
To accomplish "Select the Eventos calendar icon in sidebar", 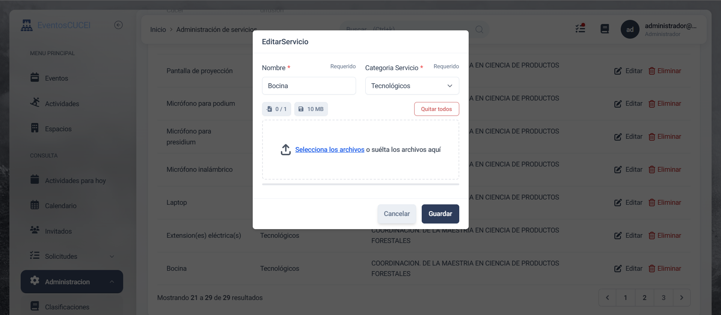I will pos(35,77).
